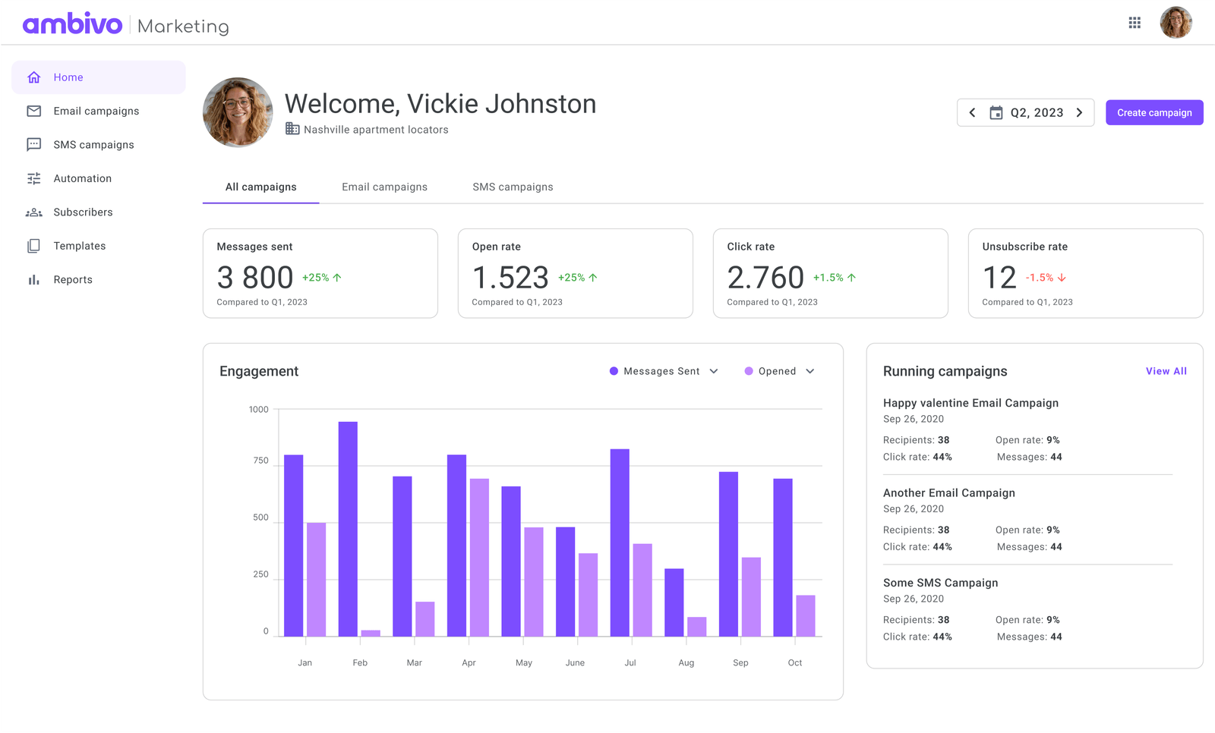The width and height of the screenshot is (1215, 733).
Task: Open the Messages Sent dropdown
Action: (x=713, y=371)
